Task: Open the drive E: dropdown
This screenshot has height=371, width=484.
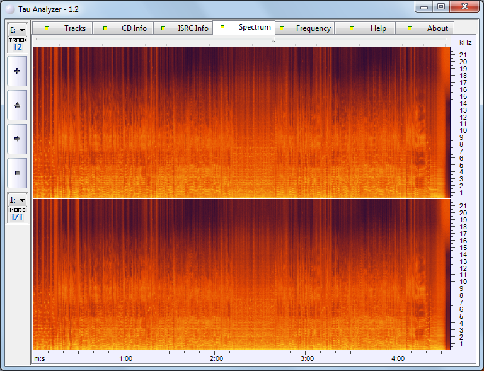Action: (x=17, y=30)
